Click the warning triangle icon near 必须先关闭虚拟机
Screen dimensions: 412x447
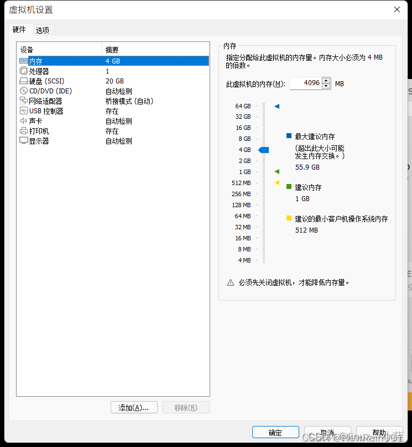pyautogui.click(x=231, y=282)
